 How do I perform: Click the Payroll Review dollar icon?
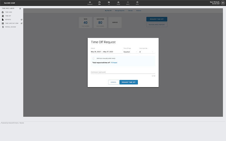pos(3,27)
